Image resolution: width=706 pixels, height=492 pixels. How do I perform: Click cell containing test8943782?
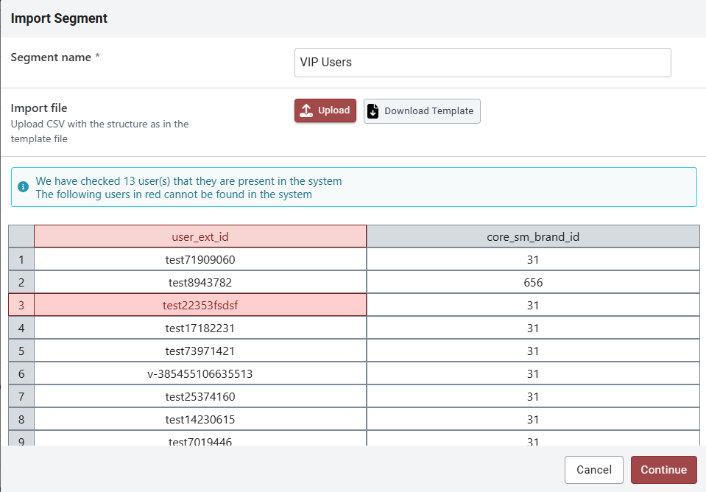tap(200, 282)
